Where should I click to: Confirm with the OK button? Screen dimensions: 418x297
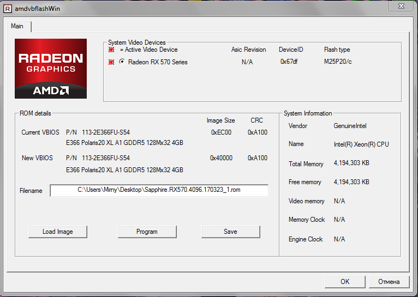pos(345,282)
